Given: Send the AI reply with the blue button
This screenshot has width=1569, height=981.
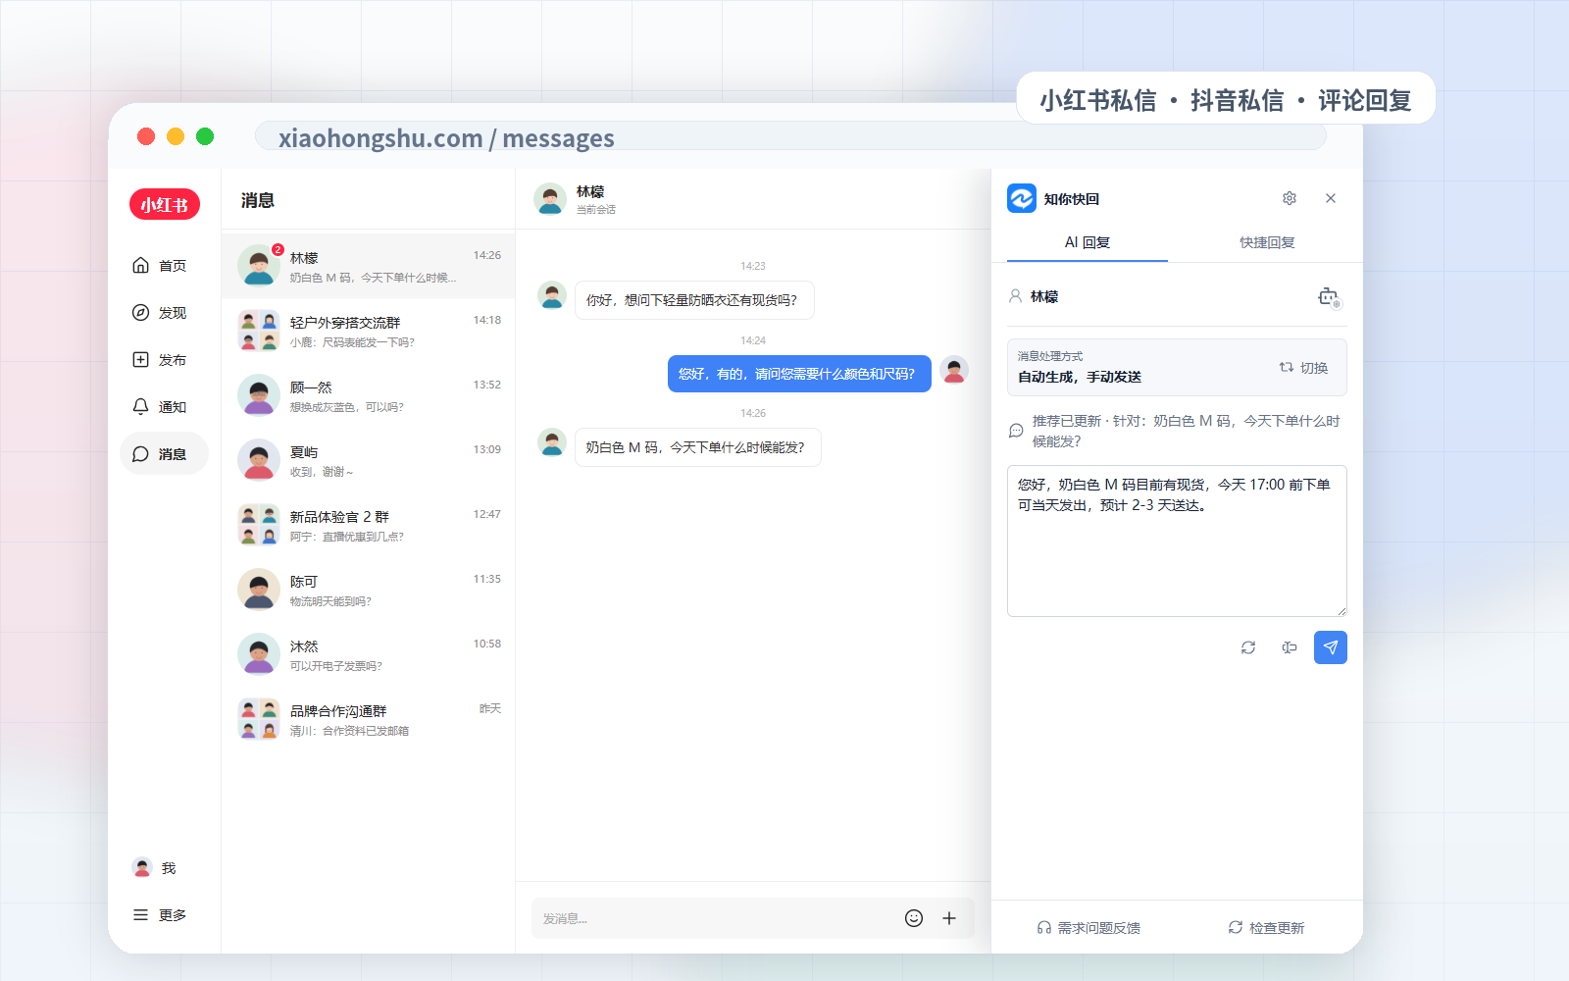Looking at the screenshot, I should pyautogui.click(x=1331, y=647).
